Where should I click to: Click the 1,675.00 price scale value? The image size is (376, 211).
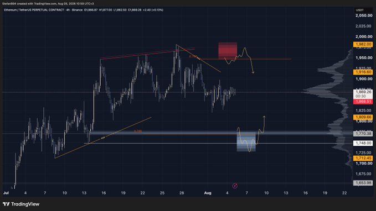[364, 174]
